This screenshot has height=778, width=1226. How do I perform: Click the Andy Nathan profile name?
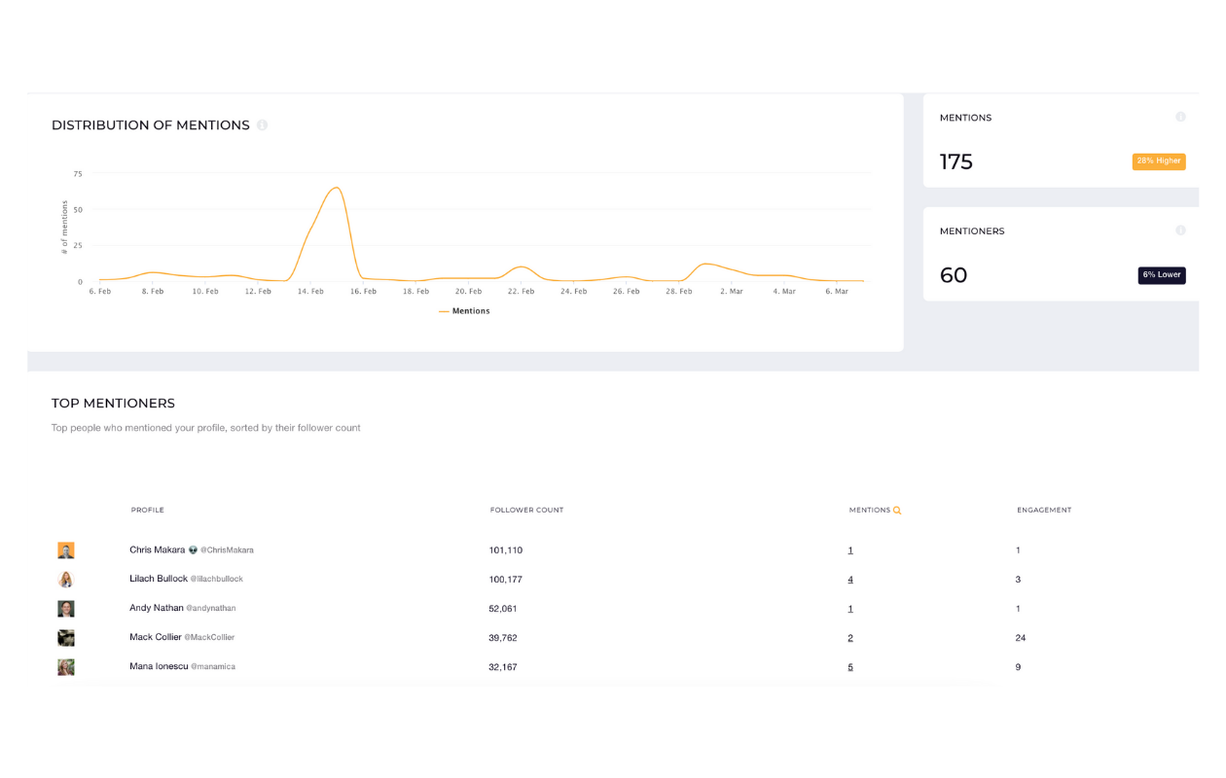point(157,608)
